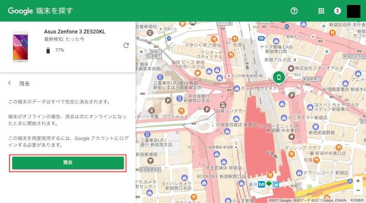Click the Google logo in the header

click(x=20, y=11)
